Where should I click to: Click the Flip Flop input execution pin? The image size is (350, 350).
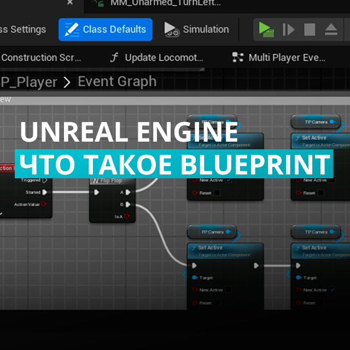(x=96, y=192)
